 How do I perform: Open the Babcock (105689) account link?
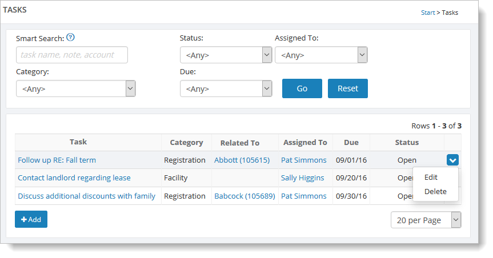(x=245, y=196)
